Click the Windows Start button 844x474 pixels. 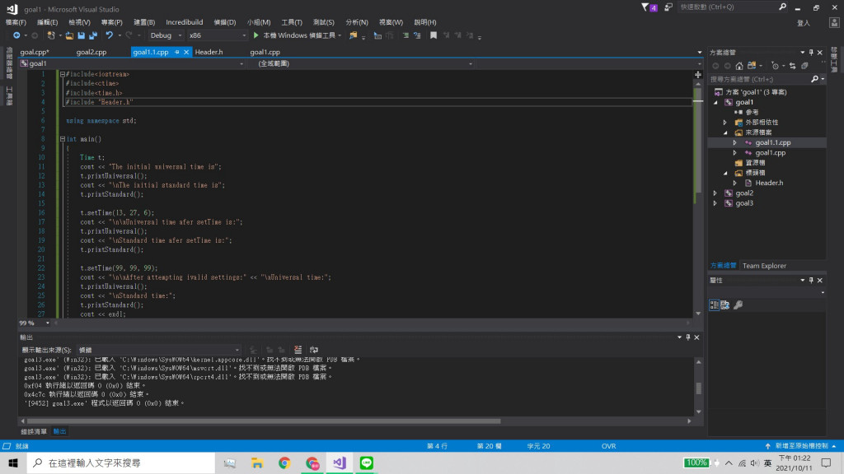pyautogui.click(x=13, y=462)
